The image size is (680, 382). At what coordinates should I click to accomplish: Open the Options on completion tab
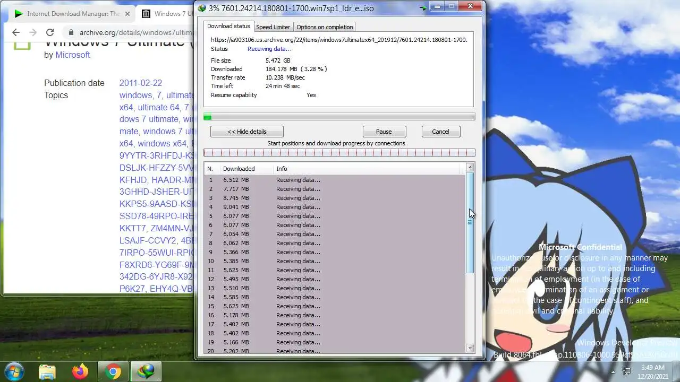tap(325, 27)
